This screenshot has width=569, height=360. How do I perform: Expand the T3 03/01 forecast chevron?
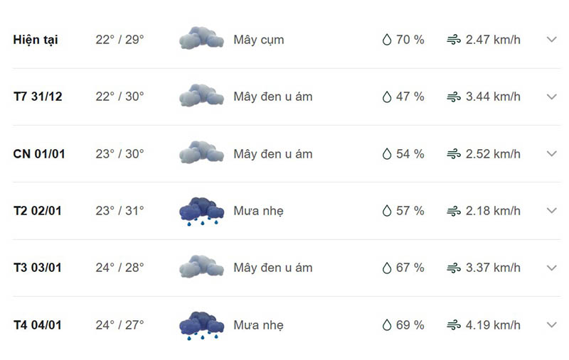click(552, 268)
